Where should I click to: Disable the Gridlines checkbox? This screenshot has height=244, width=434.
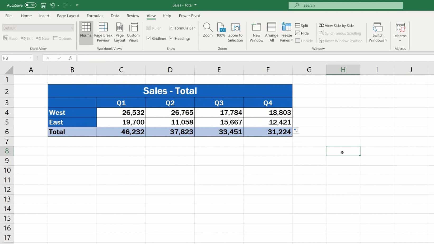tap(148, 38)
